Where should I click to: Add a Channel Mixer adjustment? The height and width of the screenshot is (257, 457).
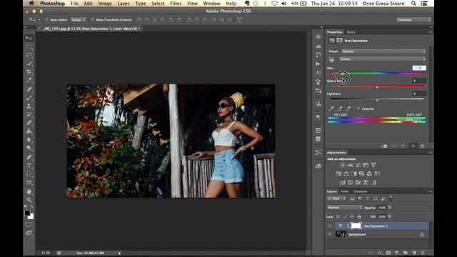369,173
